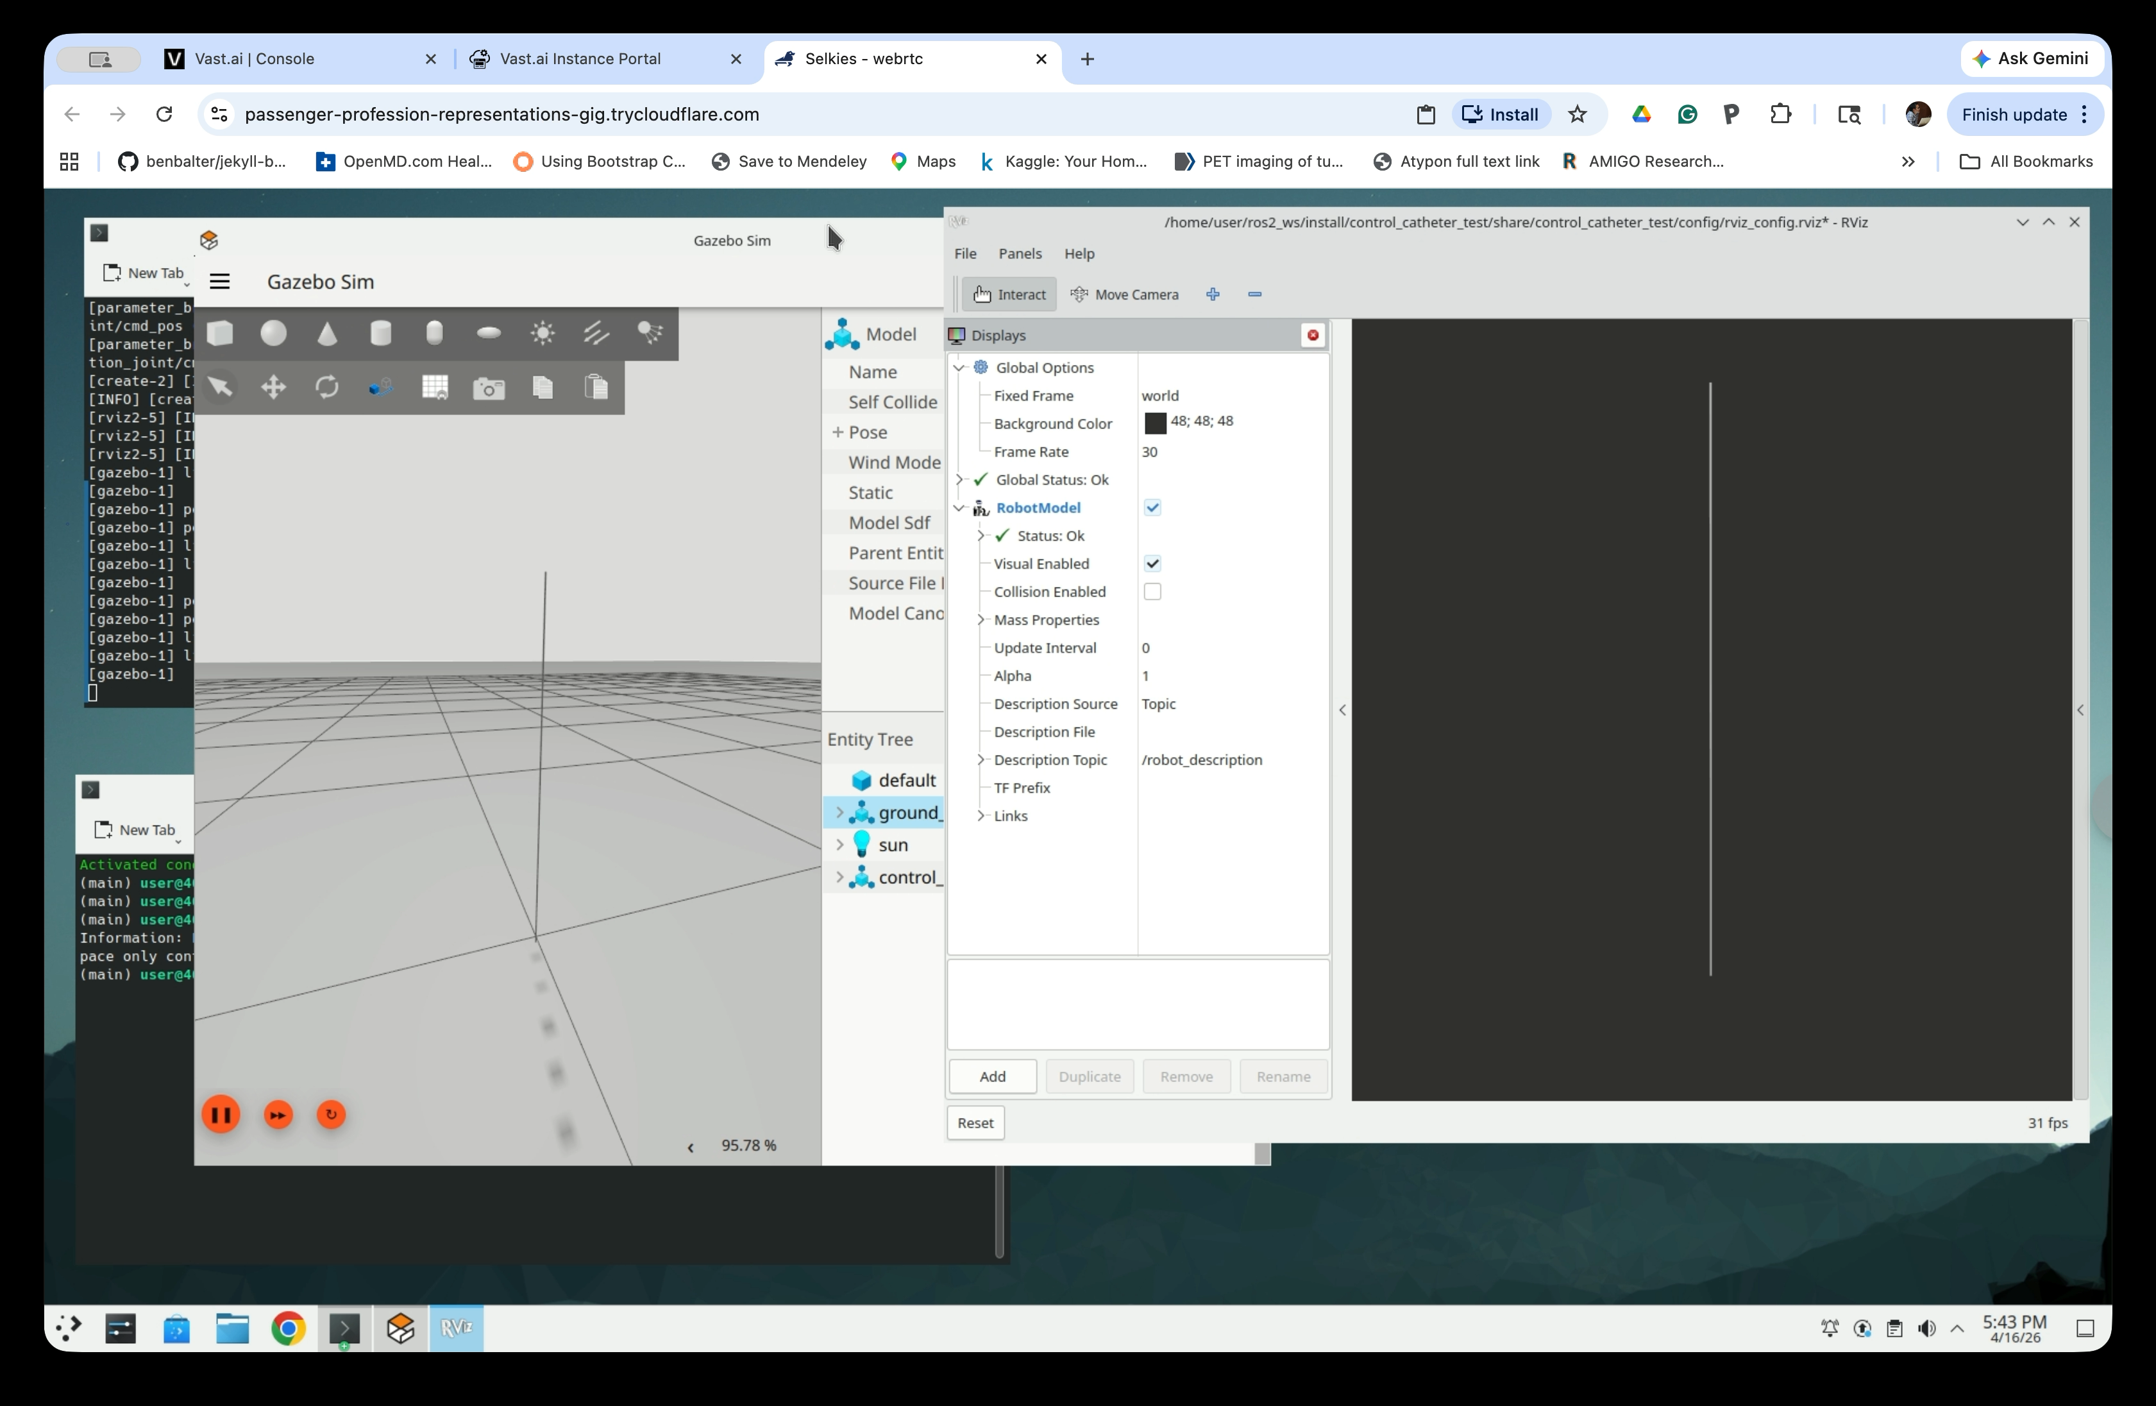The width and height of the screenshot is (2156, 1406).
Task: Click the Add display button
Action: 992,1076
